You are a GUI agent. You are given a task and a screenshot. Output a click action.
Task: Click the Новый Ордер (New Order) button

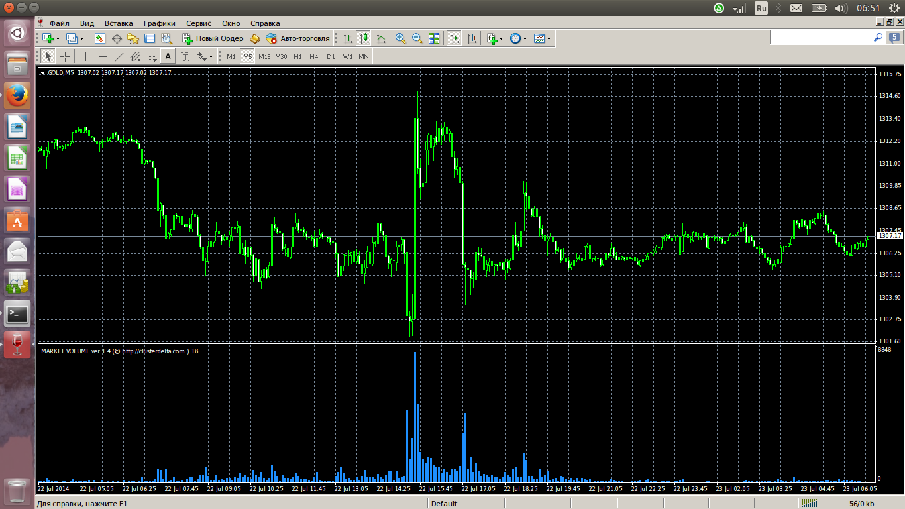tap(213, 38)
